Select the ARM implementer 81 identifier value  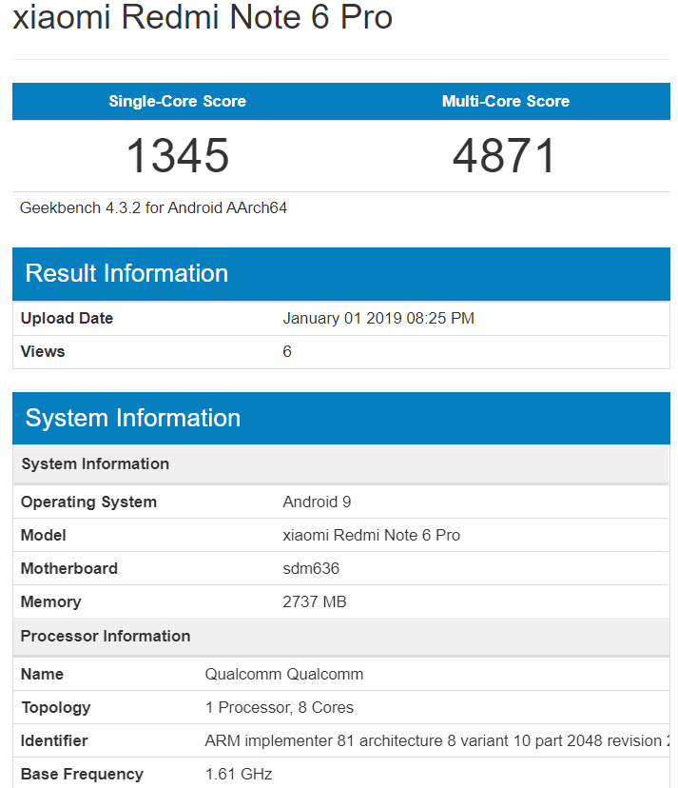pos(436,740)
